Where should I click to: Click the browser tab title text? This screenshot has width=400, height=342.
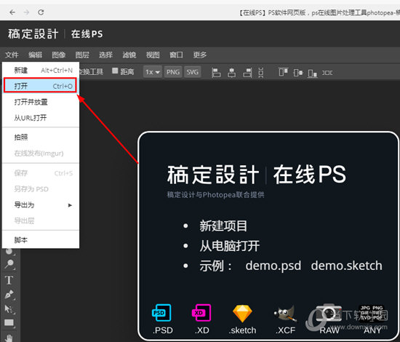[x=319, y=12]
